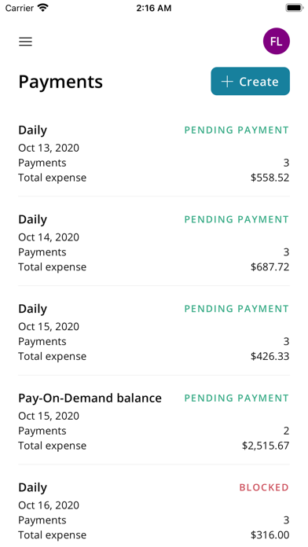Select the $2,515.67 total expense amount
The height and width of the screenshot is (547, 308).
pos(266,446)
